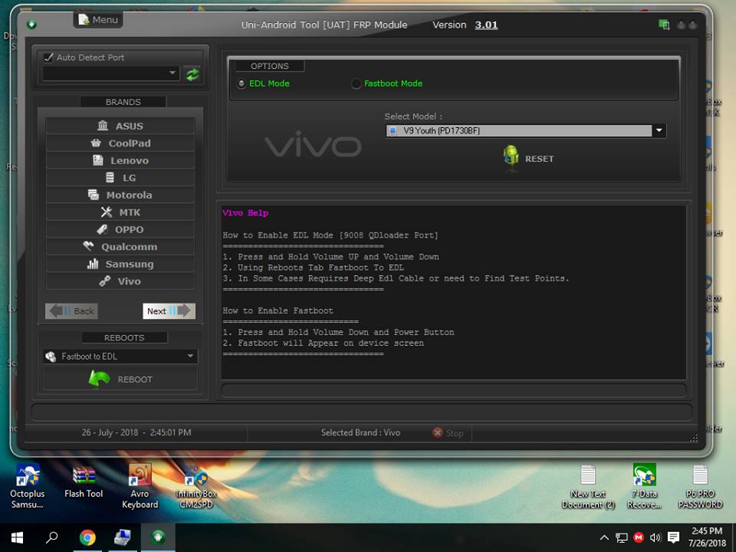This screenshot has width=736, height=552.
Task: Click the Stop button in status bar
Action: [x=448, y=432]
